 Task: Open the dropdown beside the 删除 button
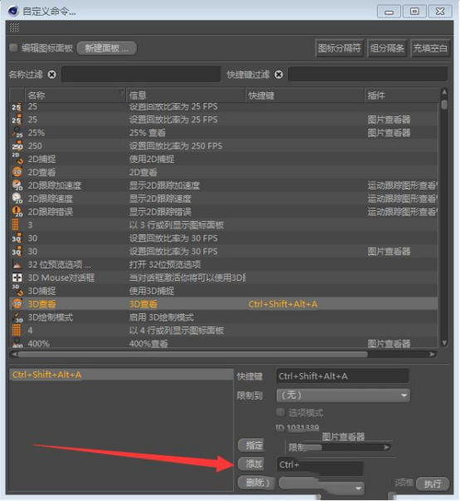(321, 485)
